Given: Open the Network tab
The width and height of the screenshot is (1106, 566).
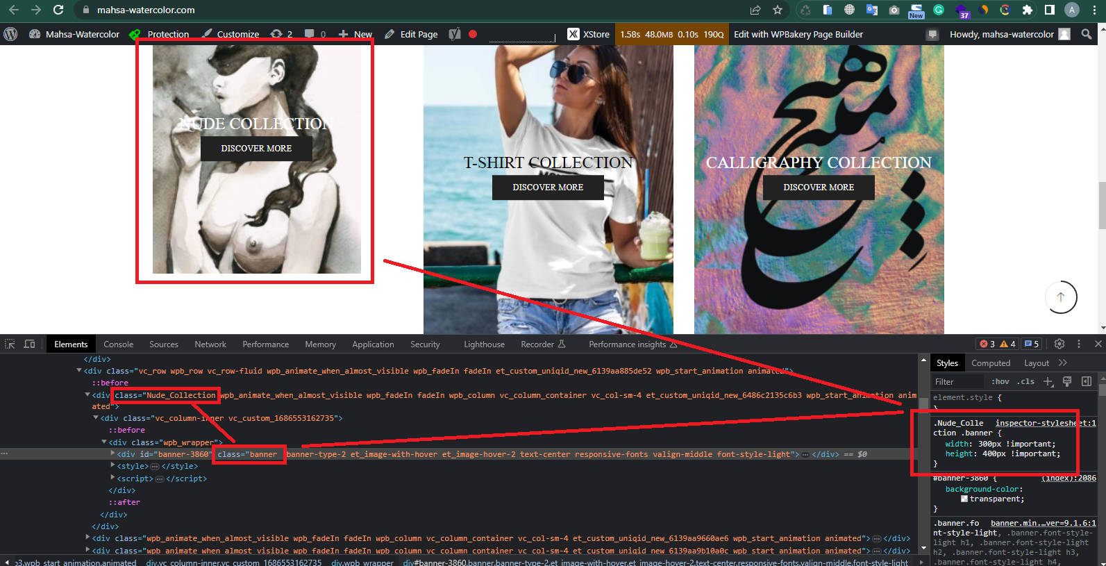Looking at the screenshot, I should point(210,344).
